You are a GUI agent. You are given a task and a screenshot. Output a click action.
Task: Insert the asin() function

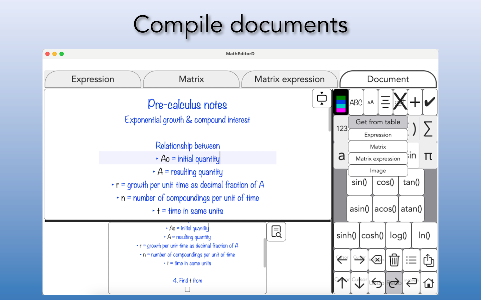[359, 209]
